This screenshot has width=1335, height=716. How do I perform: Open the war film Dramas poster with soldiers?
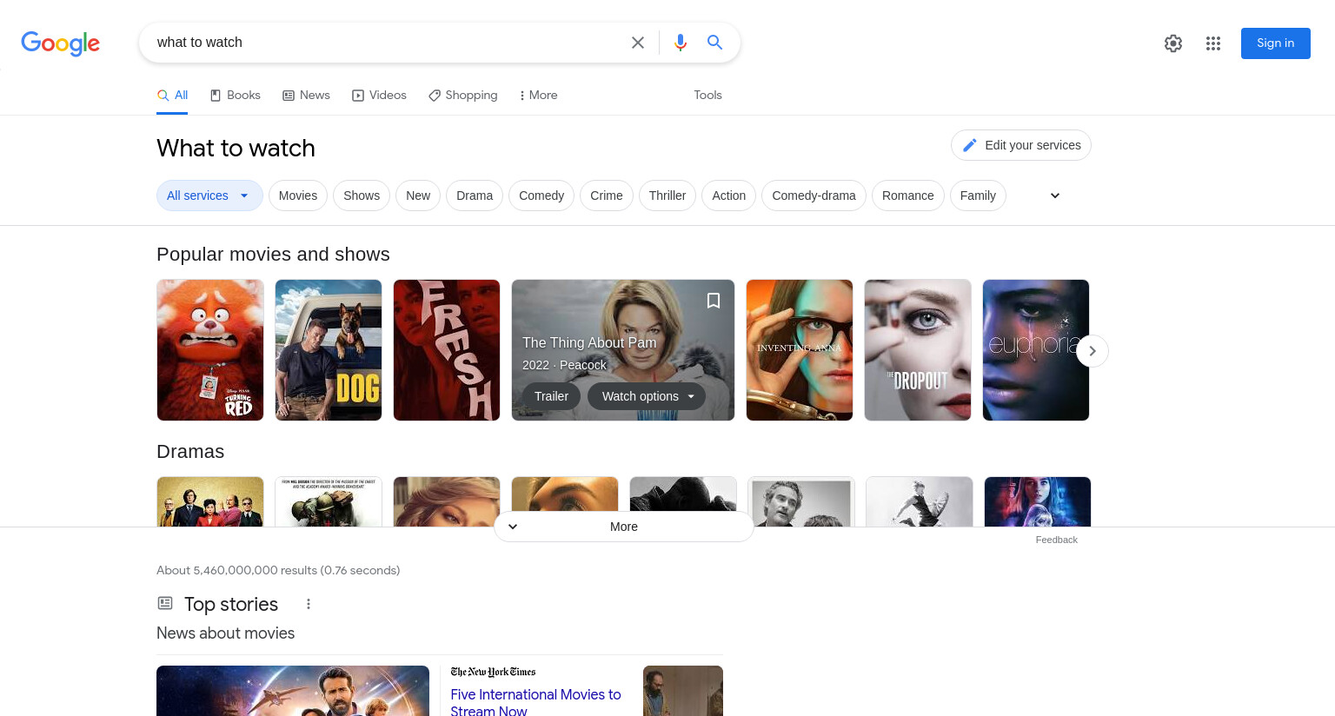[329, 501]
